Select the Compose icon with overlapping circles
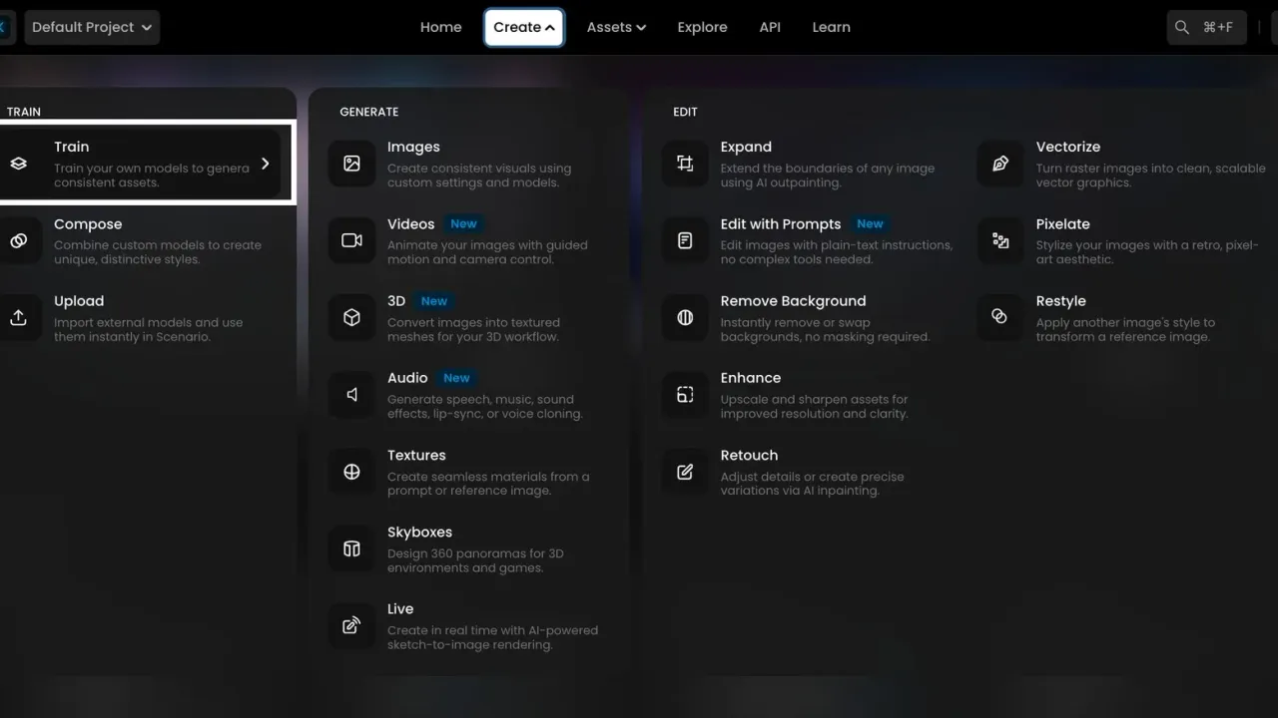Screen dimensions: 1278x718 tap(18, 240)
